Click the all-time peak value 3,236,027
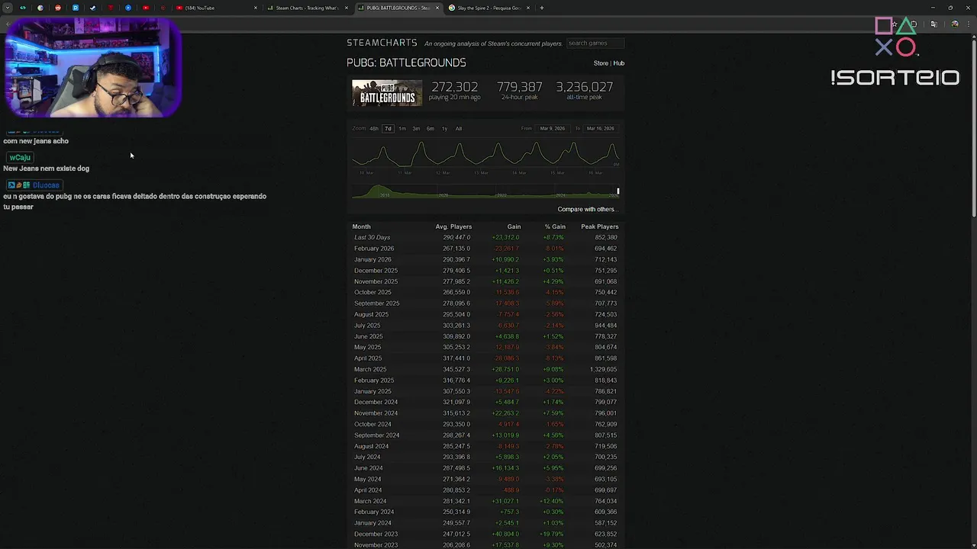 click(x=585, y=87)
